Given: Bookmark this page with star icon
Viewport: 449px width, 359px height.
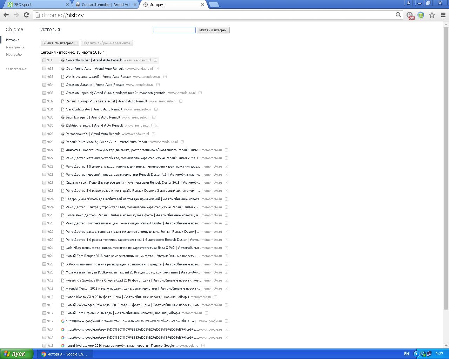Looking at the screenshot, I should pos(432,15).
